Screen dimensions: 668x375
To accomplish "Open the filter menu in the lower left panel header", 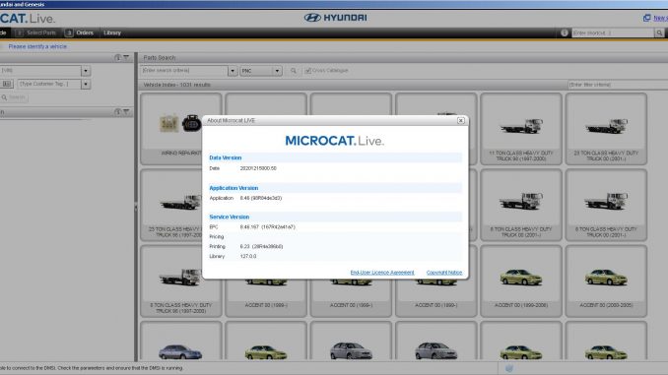I will pos(126,112).
